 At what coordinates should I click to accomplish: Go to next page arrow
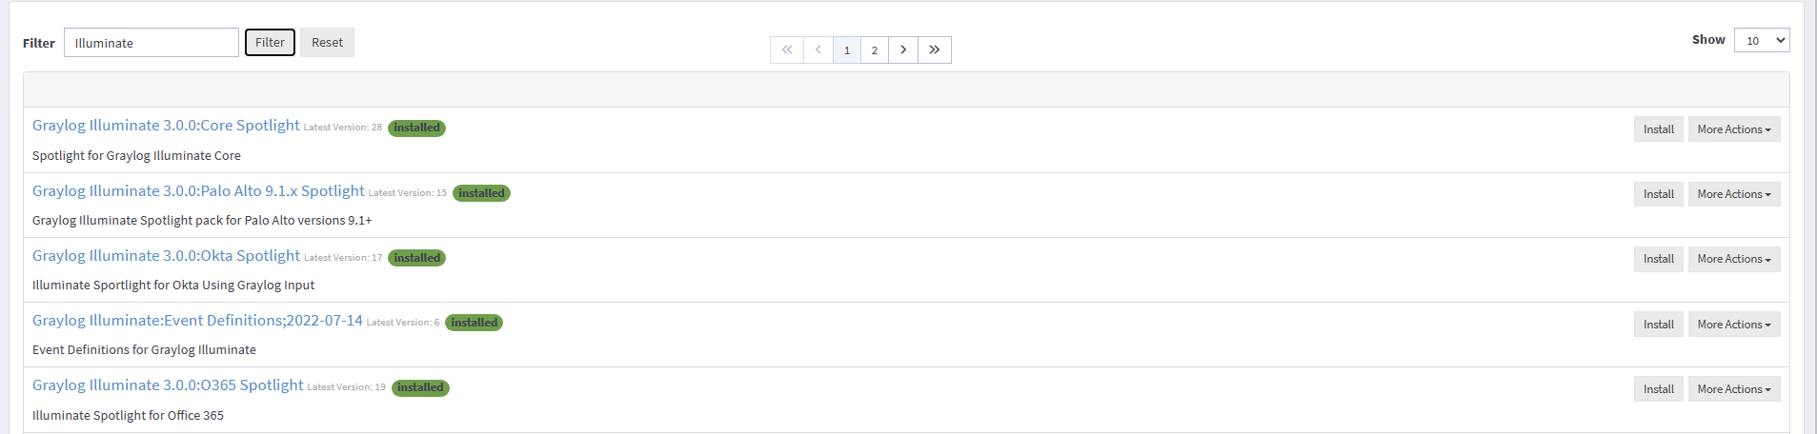coord(903,50)
